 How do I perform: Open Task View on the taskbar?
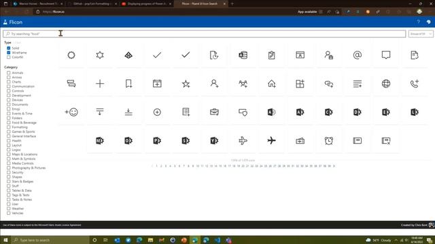point(105,240)
